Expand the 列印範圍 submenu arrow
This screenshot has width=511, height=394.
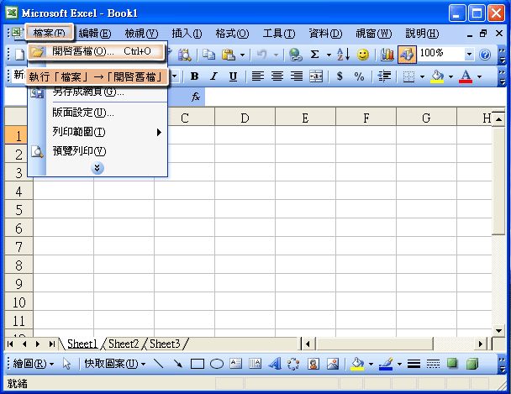pyautogui.click(x=159, y=132)
